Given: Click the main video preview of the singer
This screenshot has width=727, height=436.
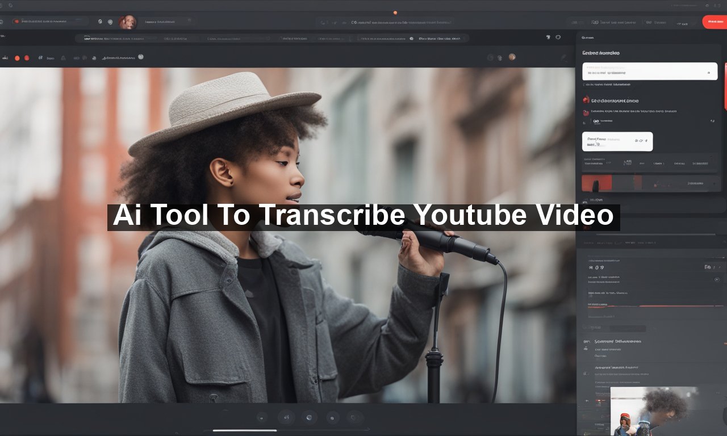Looking at the screenshot, I should [287, 236].
